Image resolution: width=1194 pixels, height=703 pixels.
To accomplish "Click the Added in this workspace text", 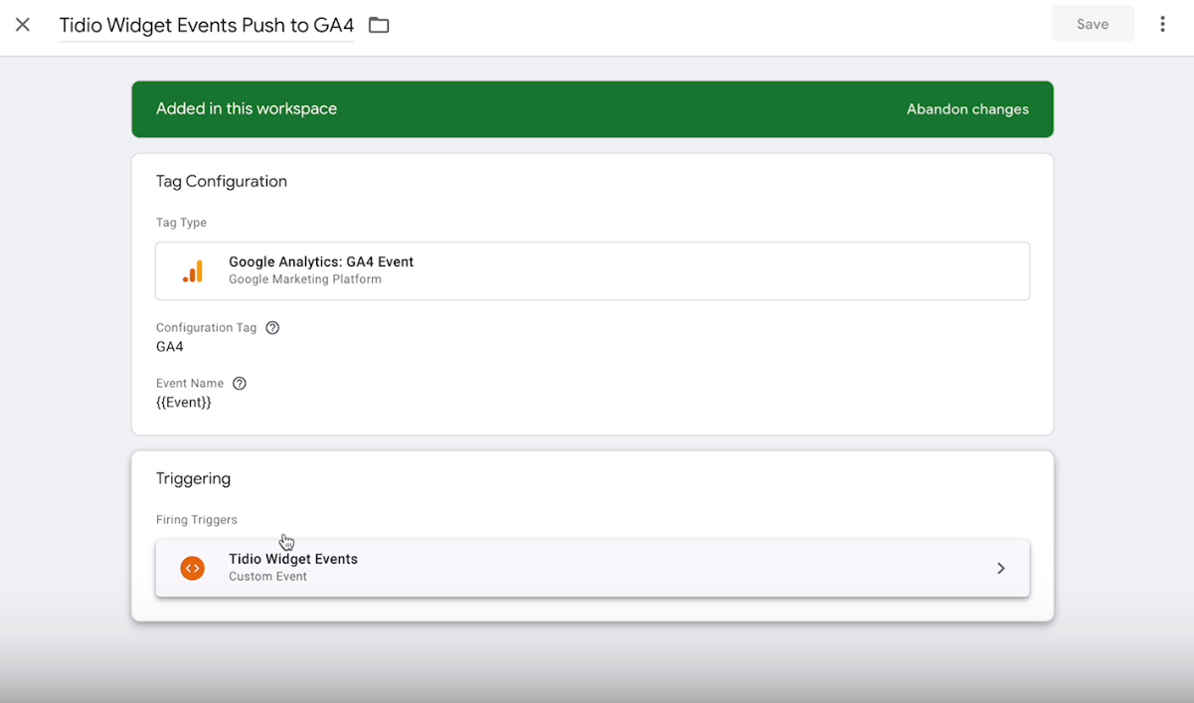I will point(247,109).
